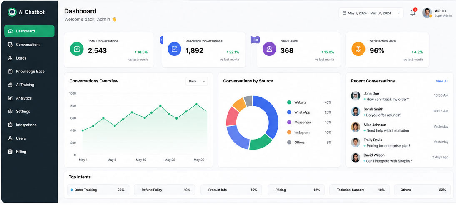Image resolution: width=456 pixels, height=205 pixels.
Task: Expand the date range chevron
Action: tap(399, 13)
